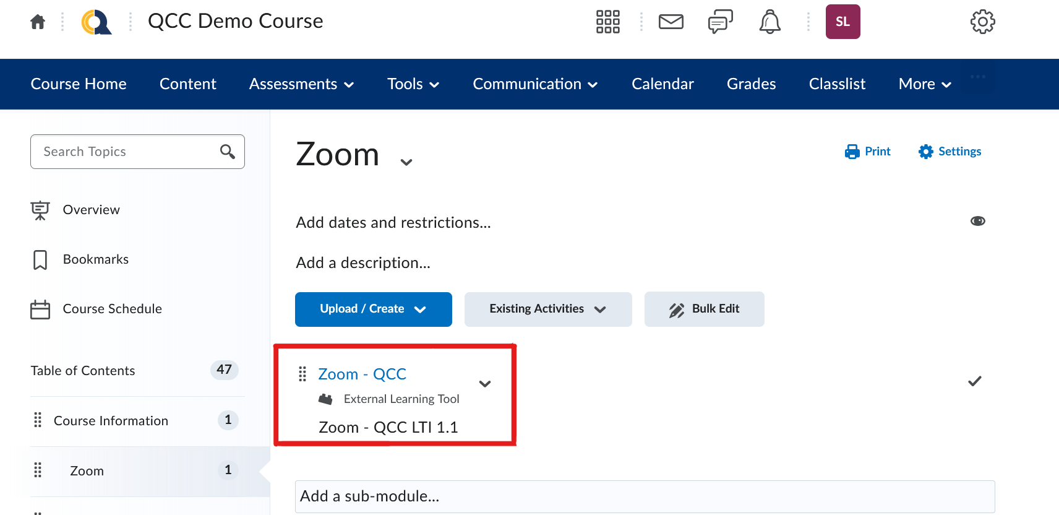
Task: Click the QCC college logo
Action: [x=96, y=22]
